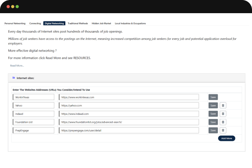Click the workintexas.com URL field
Screen dimensions: 252x168
[129, 97]
